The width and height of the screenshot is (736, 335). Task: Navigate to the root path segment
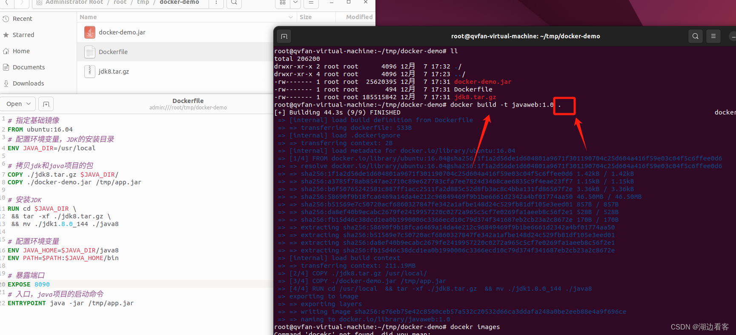pos(120,3)
